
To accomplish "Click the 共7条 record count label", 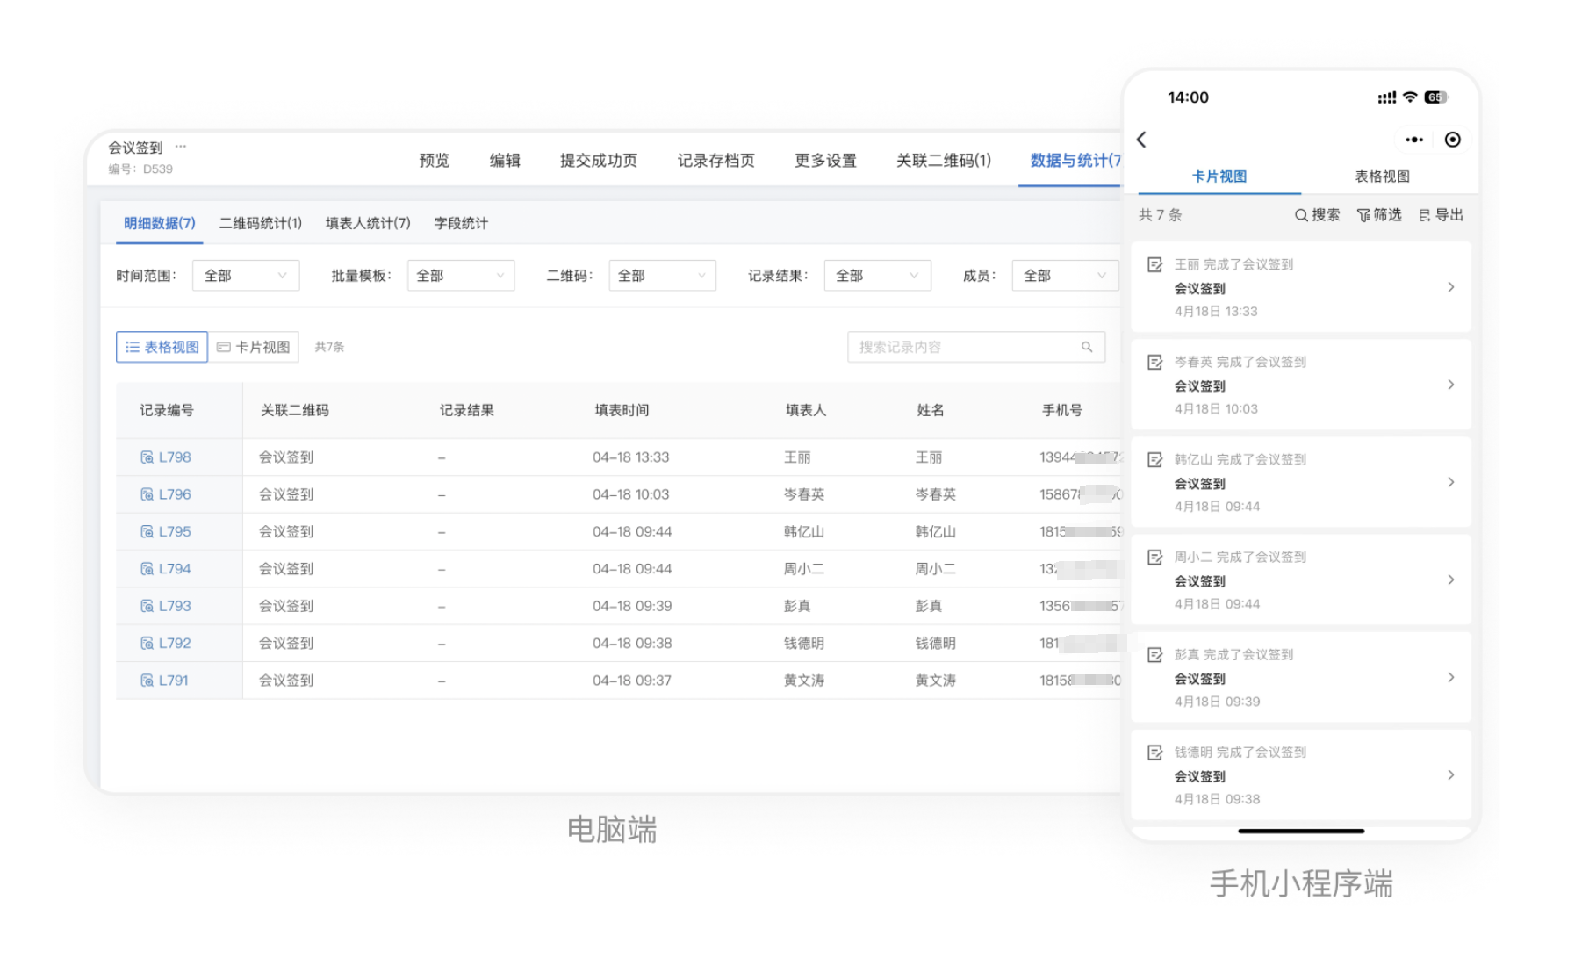I will click(x=329, y=347).
